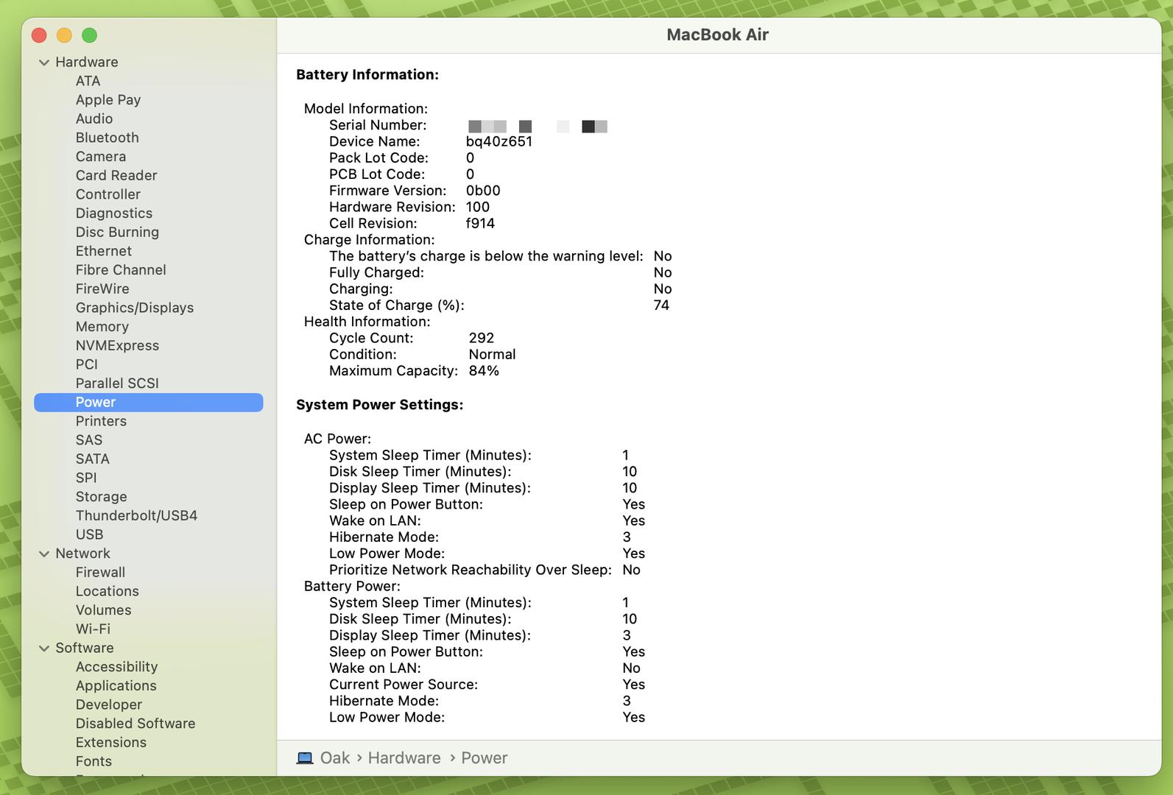
Task: Click the laptop icon in the path bar
Action: tap(305, 758)
